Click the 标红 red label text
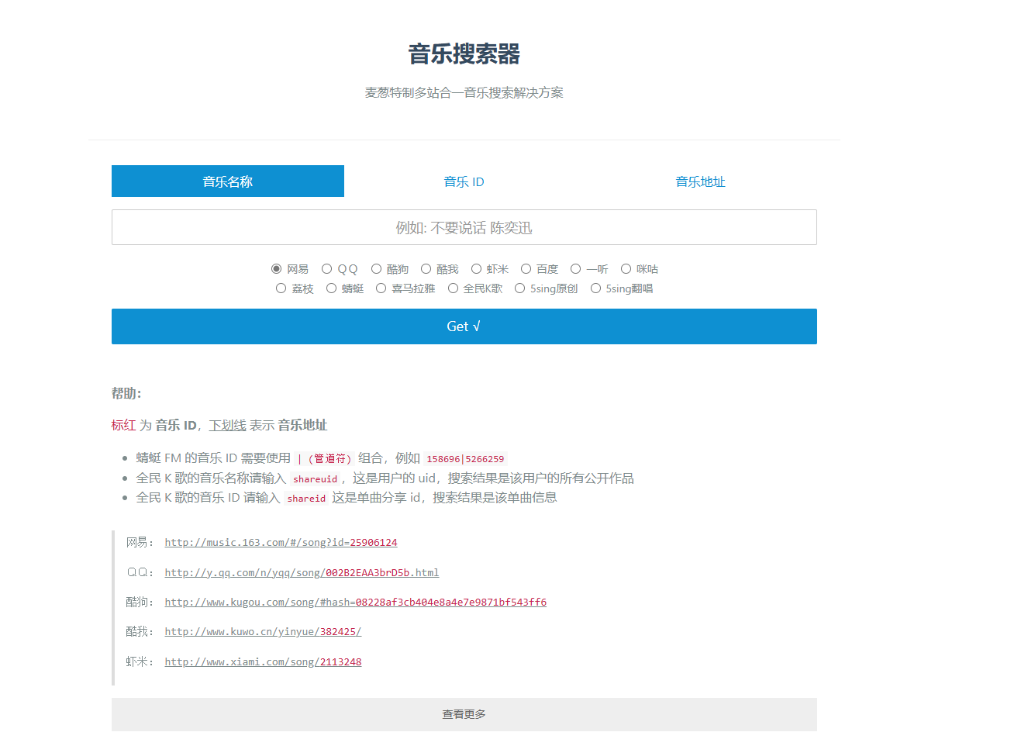The height and width of the screenshot is (739, 1028). click(123, 425)
